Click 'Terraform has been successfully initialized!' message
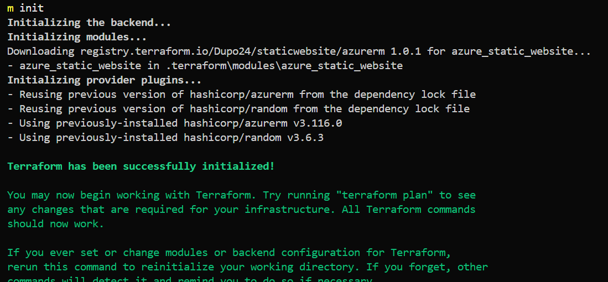 coord(141,166)
